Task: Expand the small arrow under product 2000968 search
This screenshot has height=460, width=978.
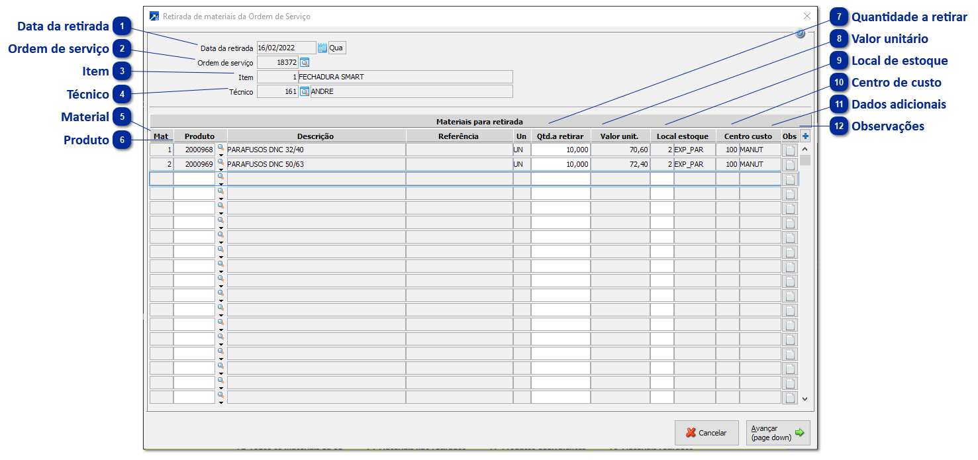Action: (x=220, y=155)
